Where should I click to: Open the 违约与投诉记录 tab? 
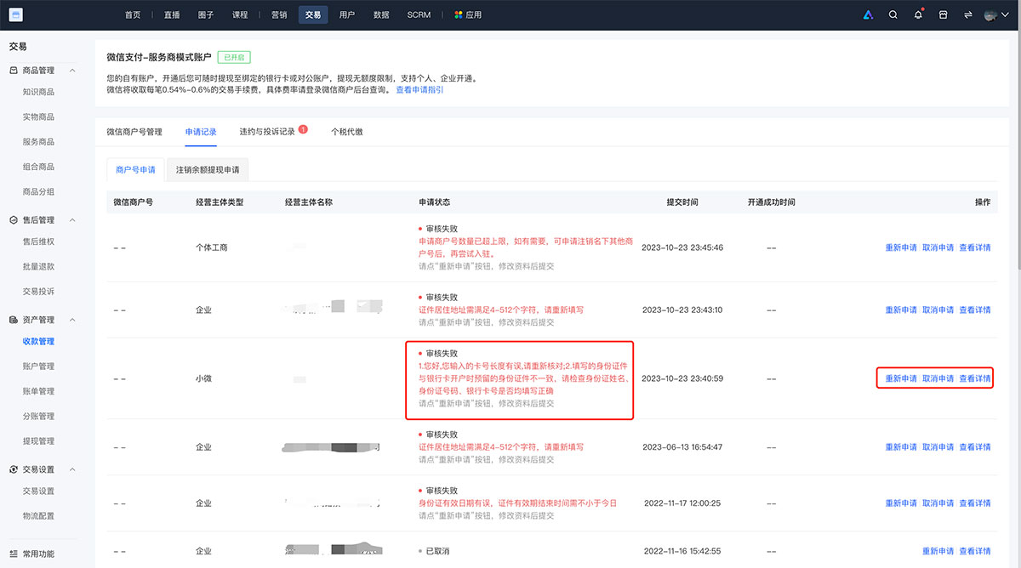coord(267,132)
